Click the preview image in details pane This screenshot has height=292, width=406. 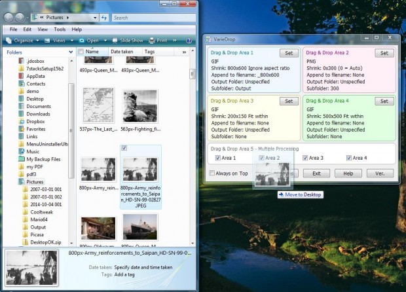point(31,268)
